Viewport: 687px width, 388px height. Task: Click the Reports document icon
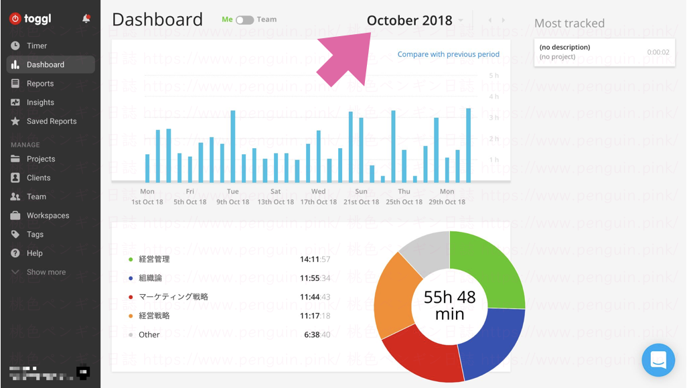point(15,83)
